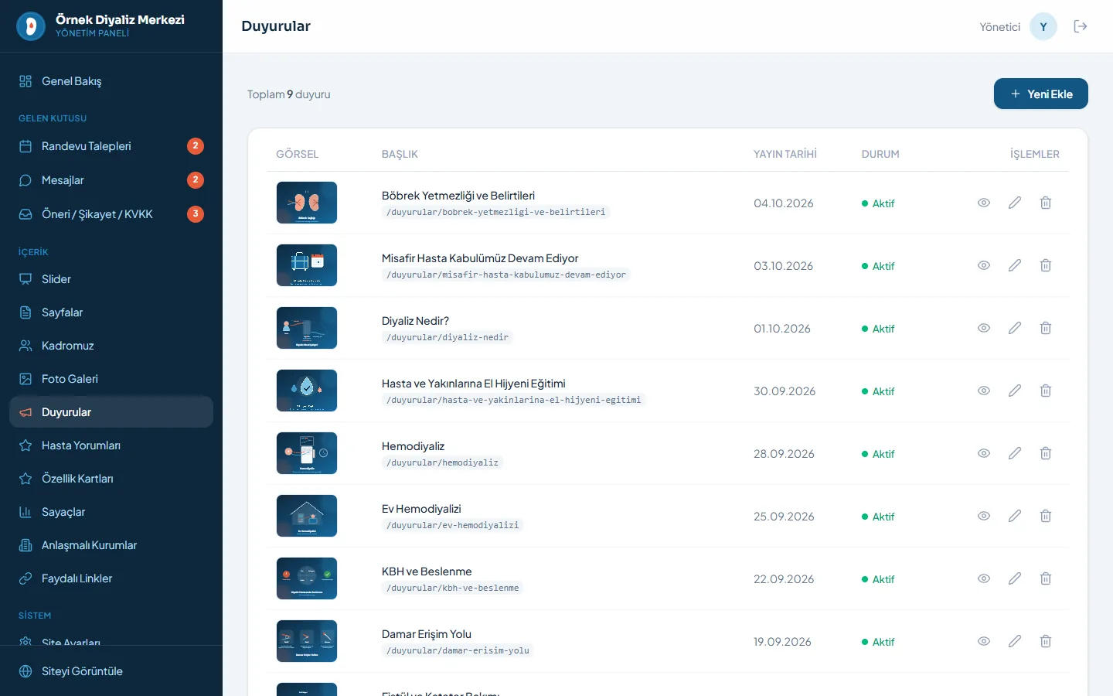View the Hemodiyaliz announcement
The image size is (1113, 696).
(x=984, y=453)
